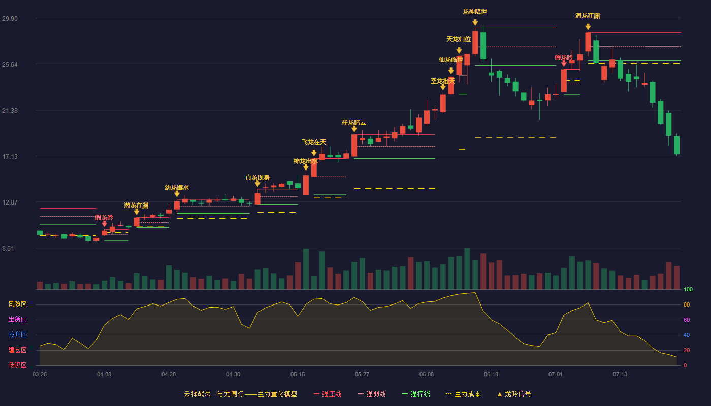
Task: Click the 建仓区 zone label
Action: (x=17, y=350)
